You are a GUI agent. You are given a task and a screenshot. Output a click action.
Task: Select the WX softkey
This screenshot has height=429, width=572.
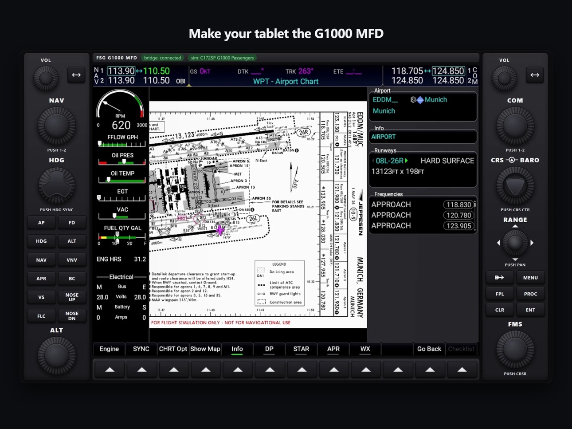tap(365, 349)
